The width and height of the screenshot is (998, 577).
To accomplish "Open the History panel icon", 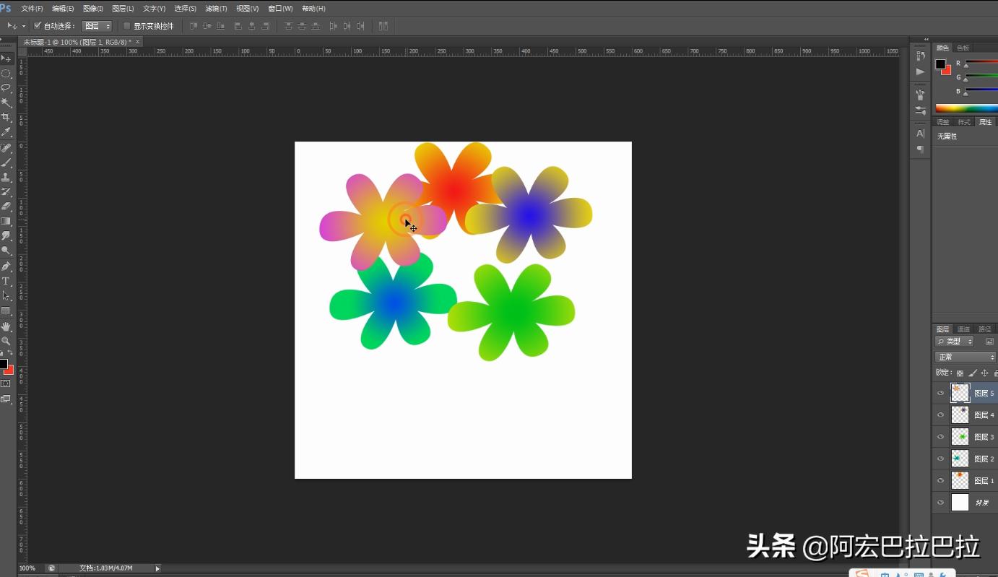I will coord(921,55).
